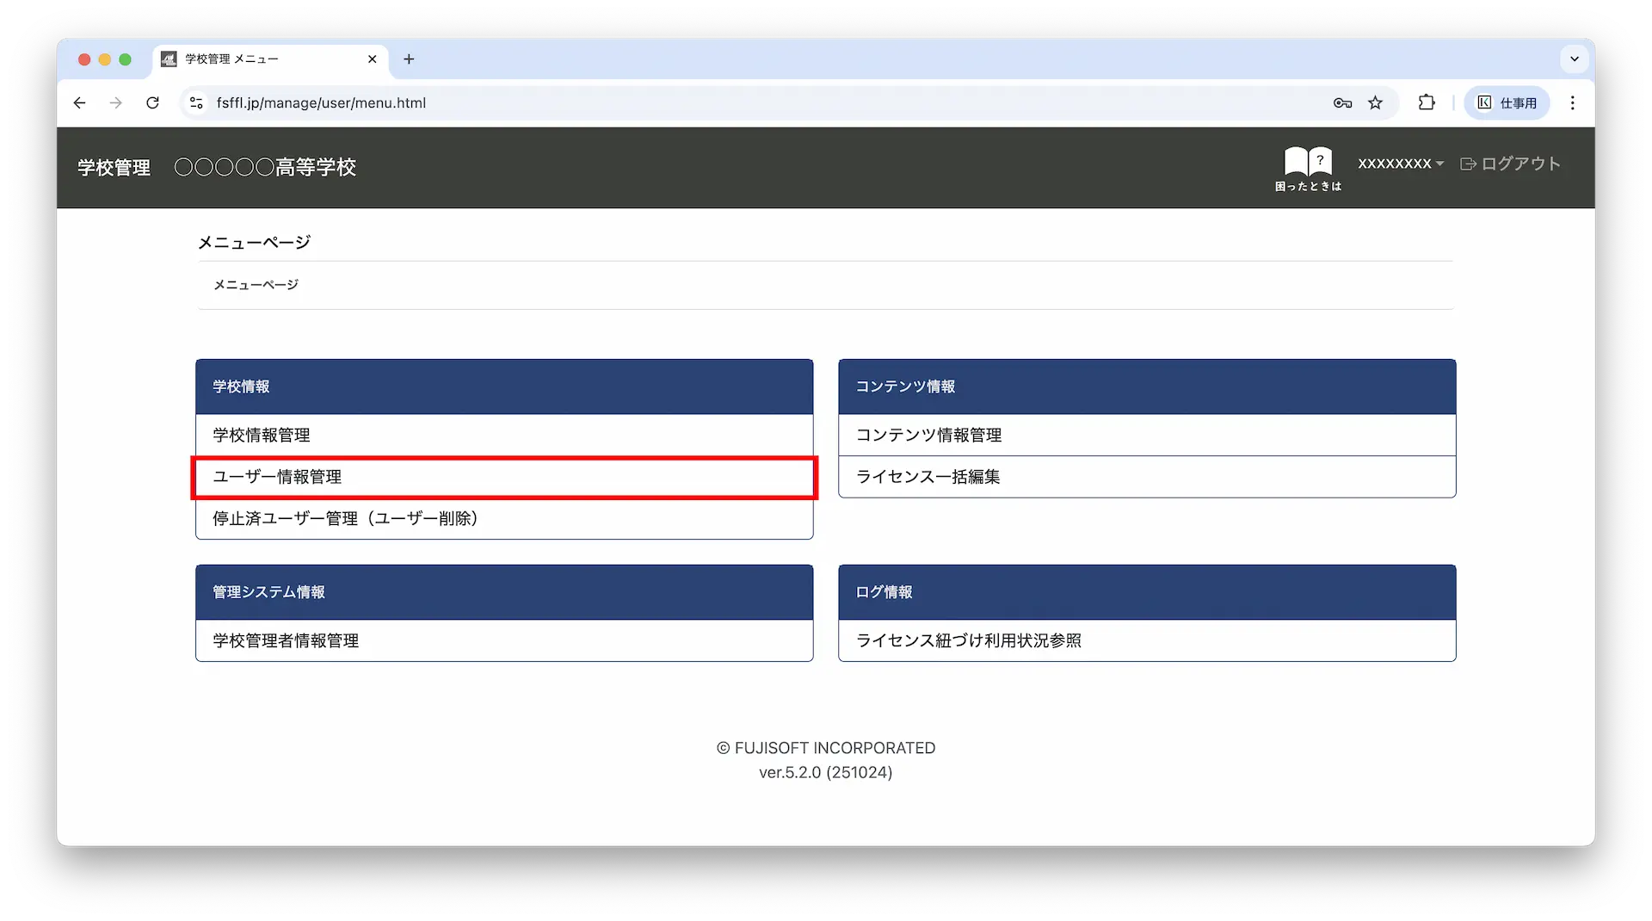Click the password key icon in address bar
Viewport: 1652px width, 921px height.
(1342, 103)
